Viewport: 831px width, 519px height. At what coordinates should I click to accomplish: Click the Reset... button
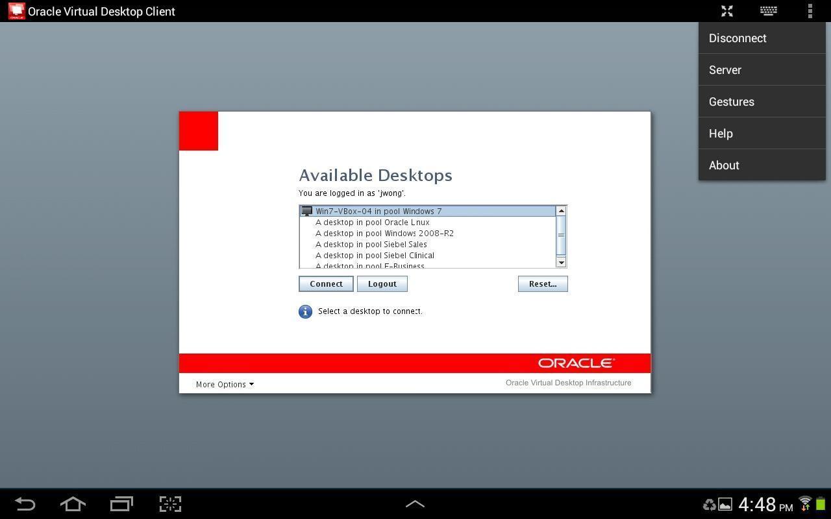click(x=543, y=284)
